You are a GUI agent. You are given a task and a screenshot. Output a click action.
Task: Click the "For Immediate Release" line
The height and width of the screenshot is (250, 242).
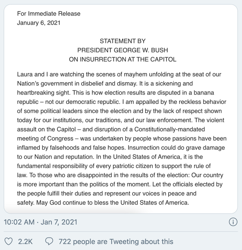[49, 13]
